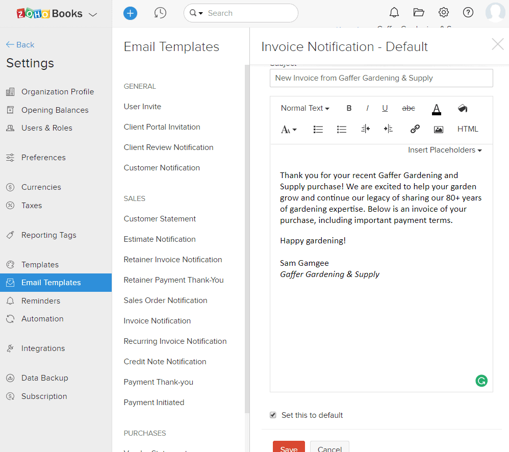This screenshot has height=452, width=509.
Task: Open the Normal Text style dropdown
Action: pyautogui.click(x=305, y=108)
